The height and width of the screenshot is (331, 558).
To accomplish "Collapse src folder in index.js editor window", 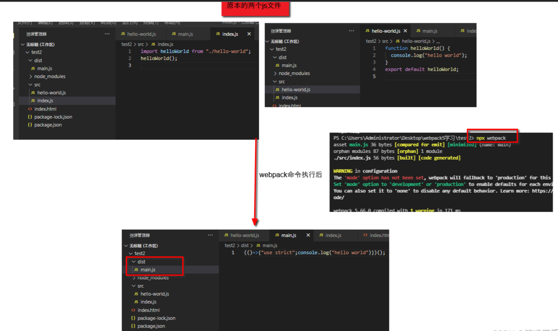I will pyautogui.click(x=30, y=85).
